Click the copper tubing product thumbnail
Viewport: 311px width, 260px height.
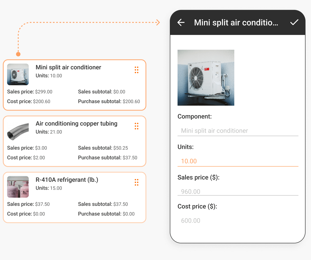click(18, 131)
